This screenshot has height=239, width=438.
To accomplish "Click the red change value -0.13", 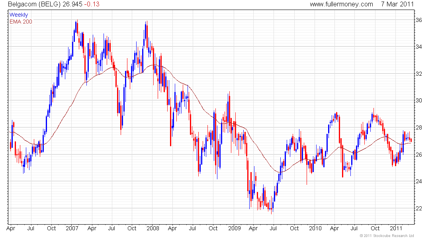I will (92, 4).
